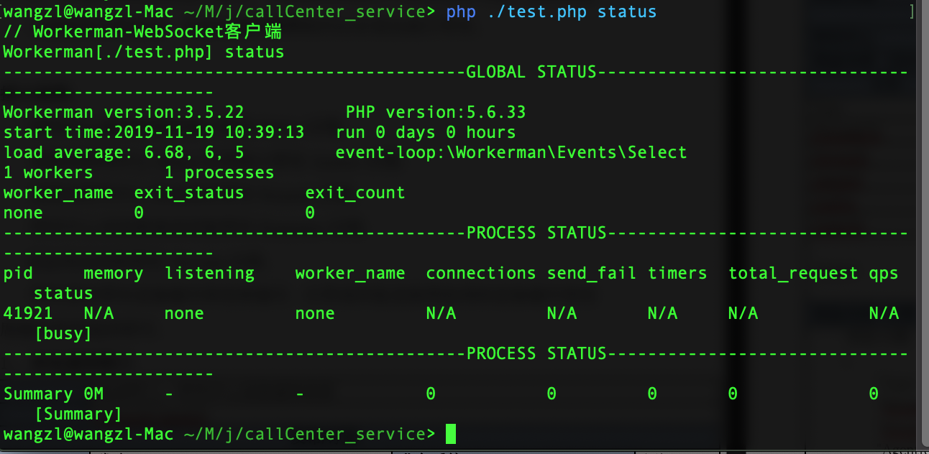
Task: Click the "N/A" value under timers
Action: tap(662, 313)
